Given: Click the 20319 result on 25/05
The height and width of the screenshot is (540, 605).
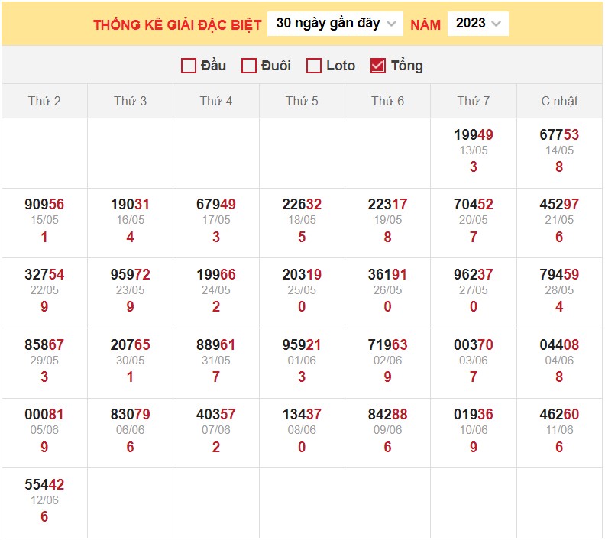Looking at the screenshot, I should [x=302, y=275].
